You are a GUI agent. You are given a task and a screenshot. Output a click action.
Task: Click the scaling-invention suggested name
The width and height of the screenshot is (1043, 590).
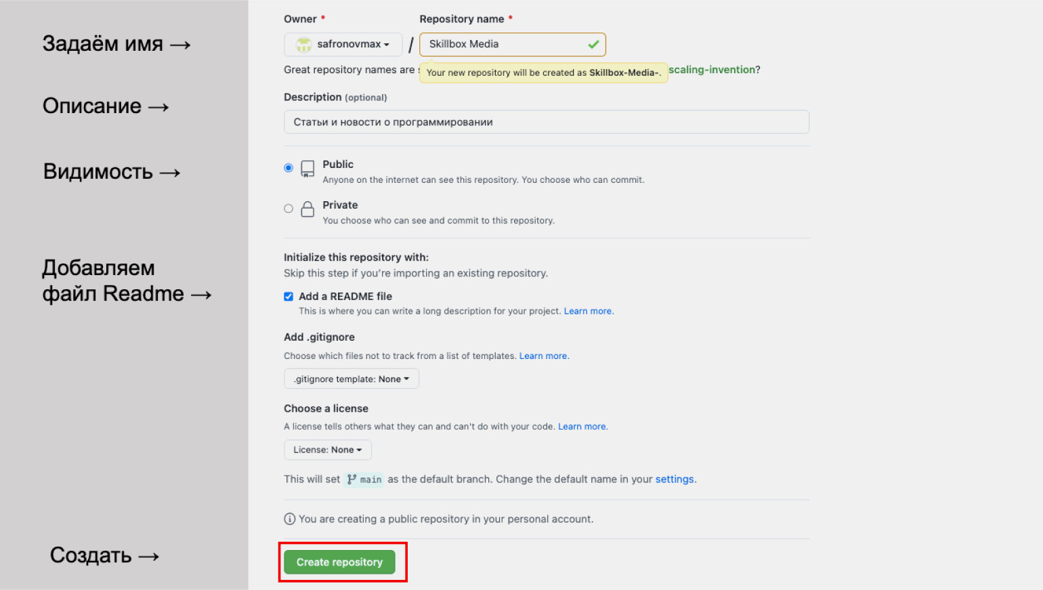pyautogui.click(x=712, y=70)
